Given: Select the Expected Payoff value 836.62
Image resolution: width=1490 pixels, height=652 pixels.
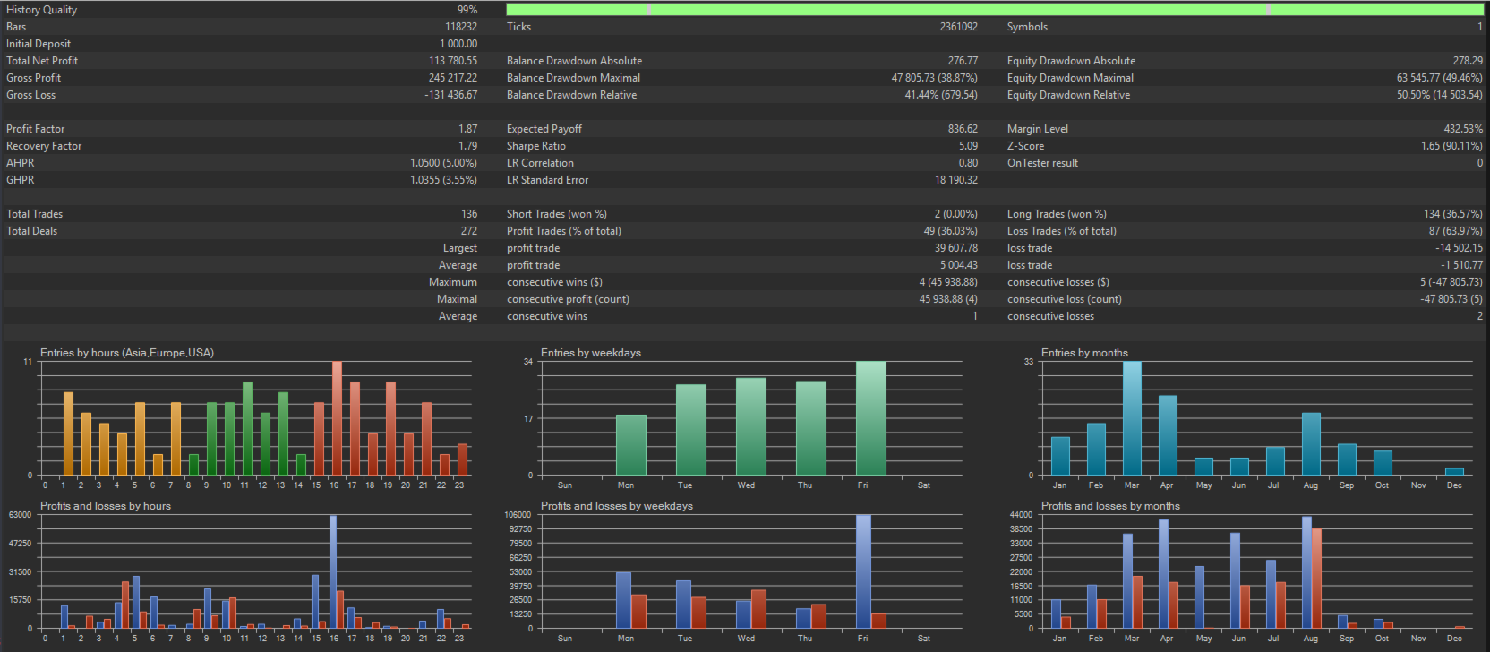Looking at the screenshot, I should 963,129.
